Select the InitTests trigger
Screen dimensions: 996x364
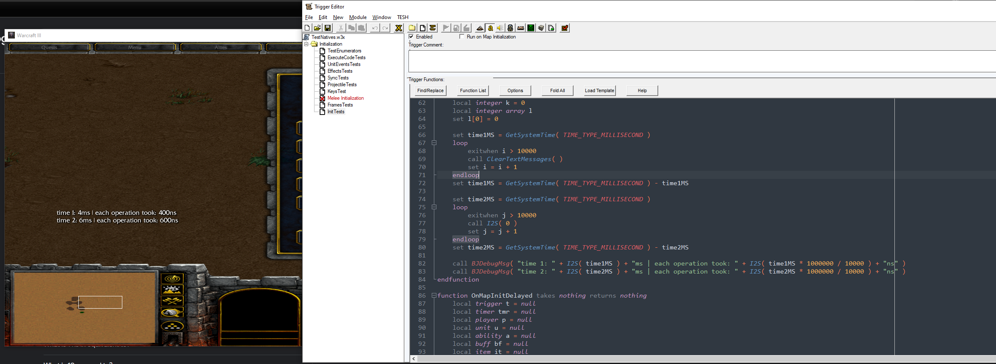336,112
